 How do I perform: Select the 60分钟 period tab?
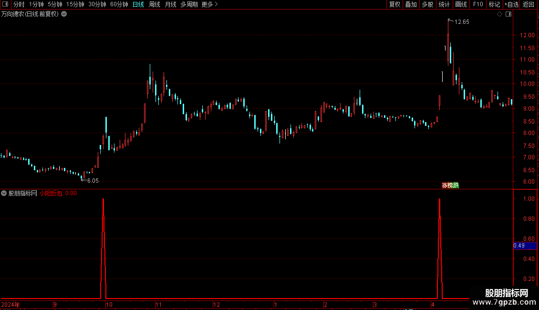point(119,4)
